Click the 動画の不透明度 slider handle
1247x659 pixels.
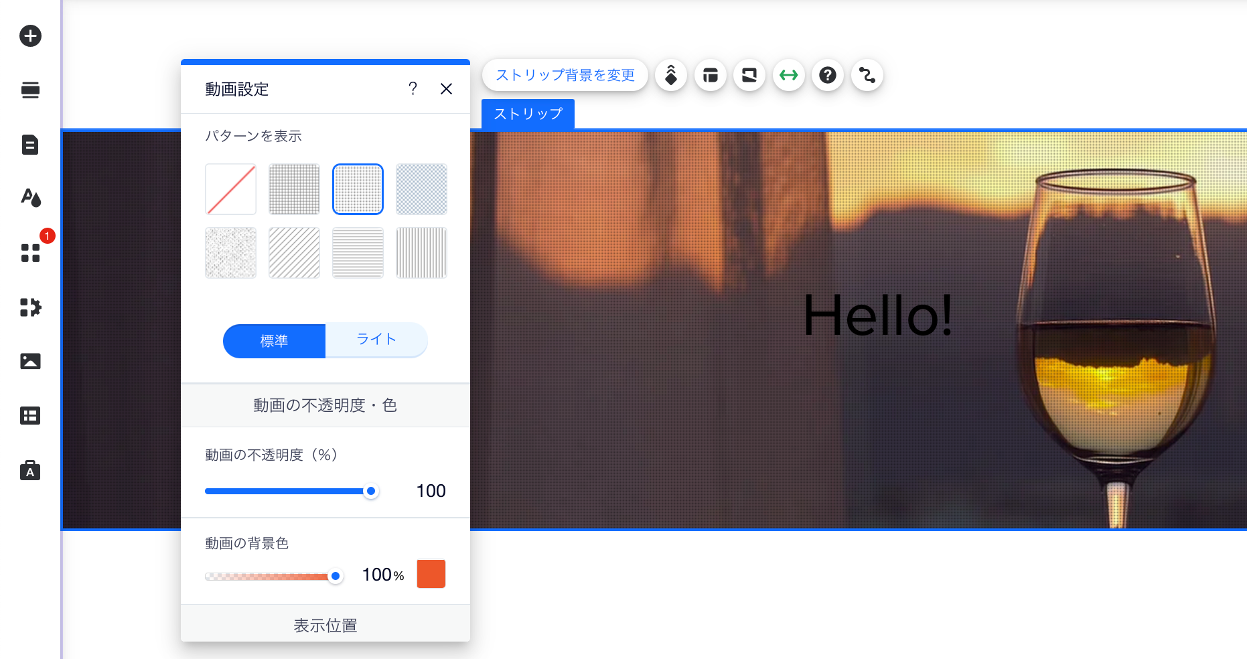[x=370, y=491]
